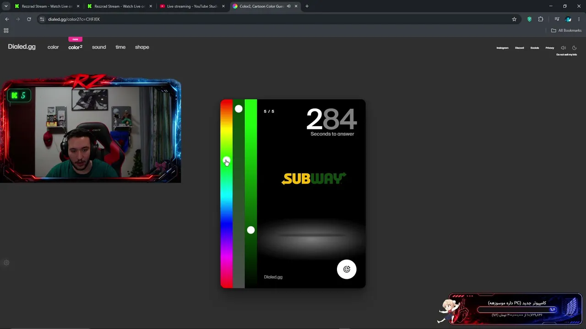Toggle the site sound speaker icon
The height and width of the screenshot is (329, 586).
click(563, 48)
